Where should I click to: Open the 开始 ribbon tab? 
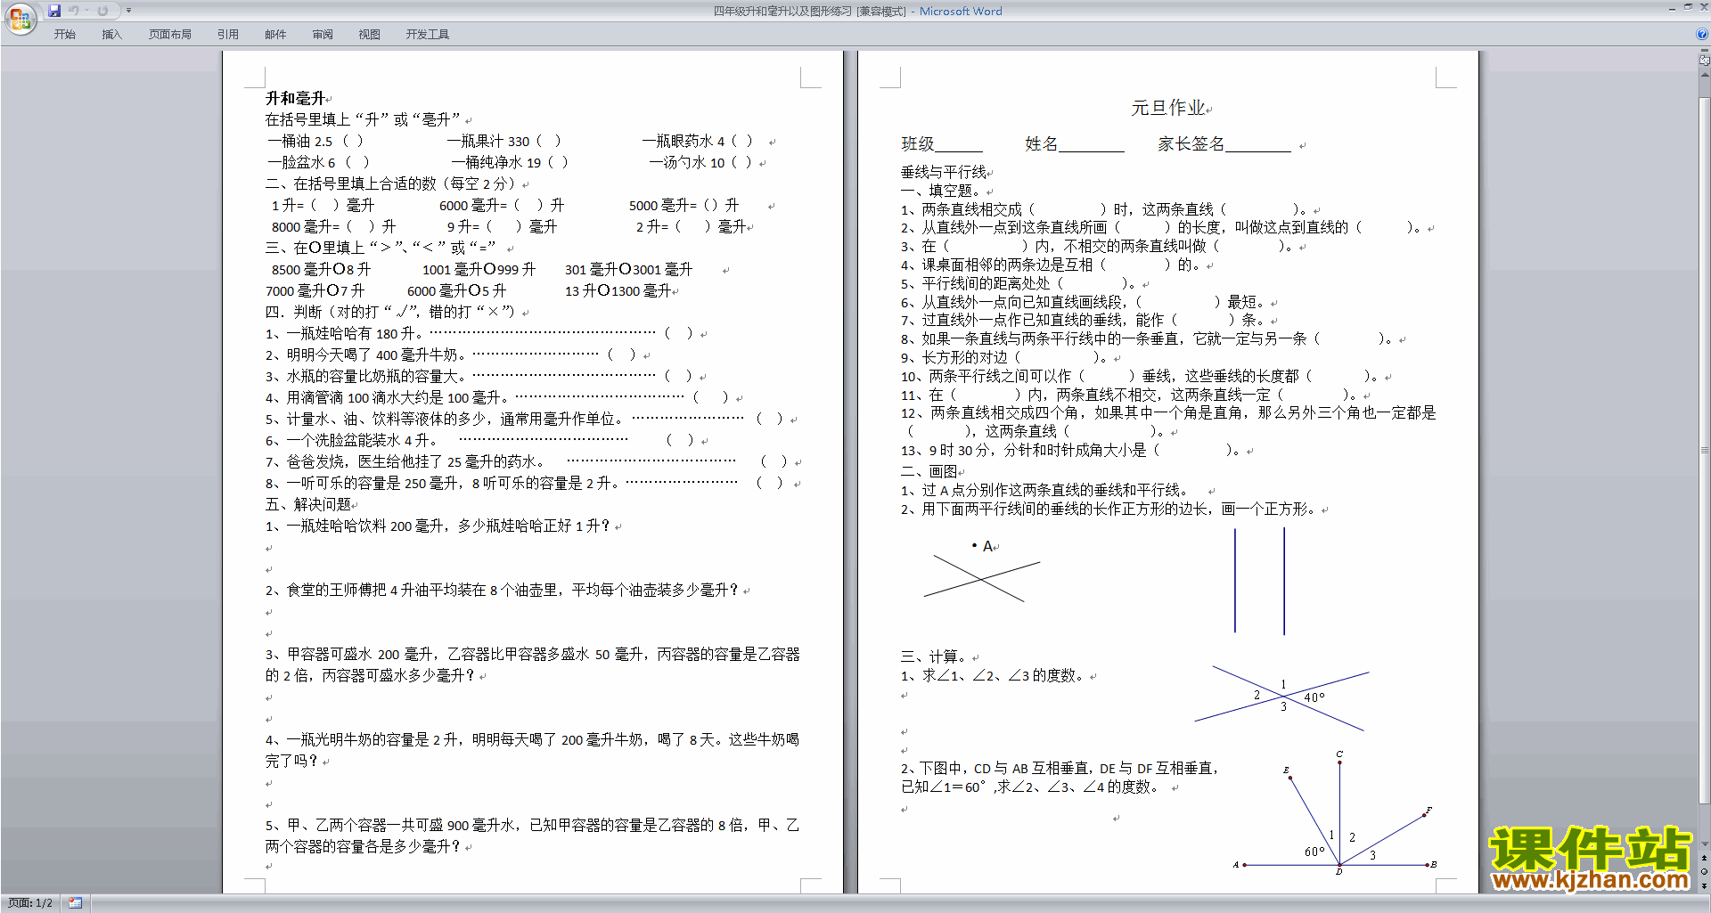pos(65,35)
